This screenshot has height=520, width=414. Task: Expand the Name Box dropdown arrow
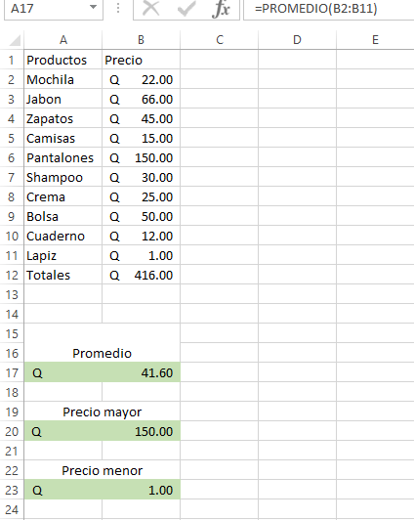click(94, 7)
